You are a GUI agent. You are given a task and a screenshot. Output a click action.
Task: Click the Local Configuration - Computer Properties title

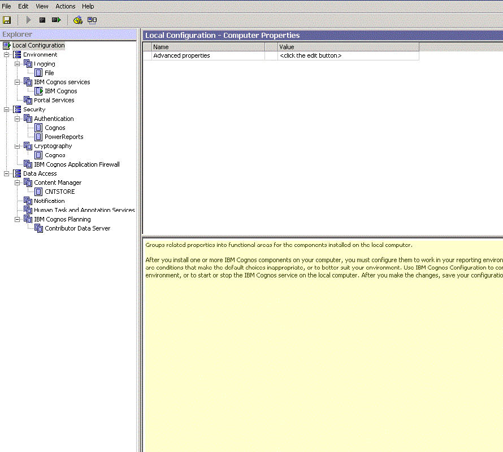222,35
